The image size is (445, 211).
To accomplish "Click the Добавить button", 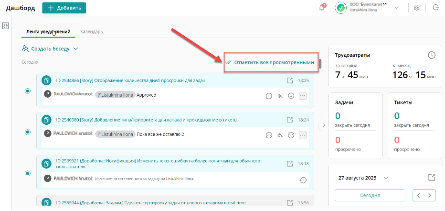I will [64, 8].
